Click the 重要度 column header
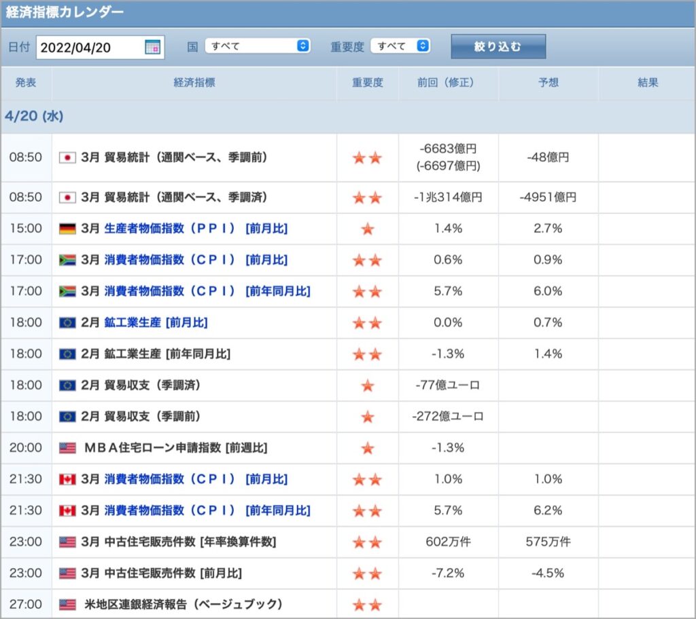The image size is (696, 619). (368, 83)
